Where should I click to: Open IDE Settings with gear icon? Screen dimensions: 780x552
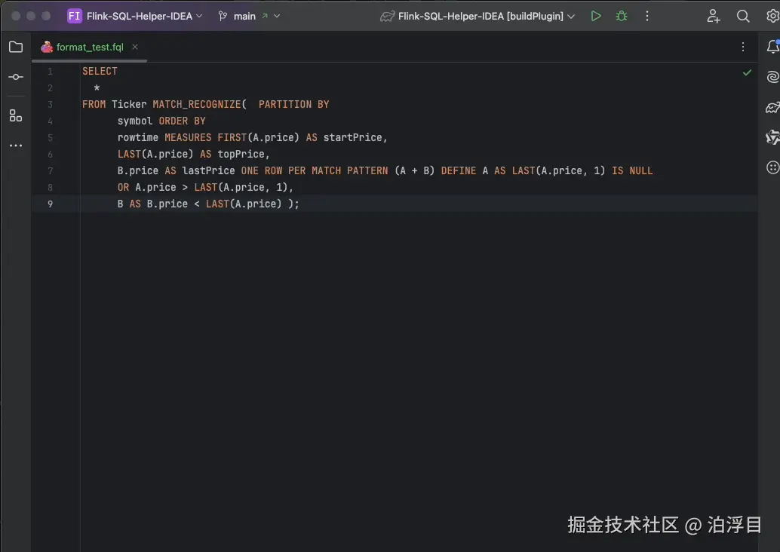770,16
